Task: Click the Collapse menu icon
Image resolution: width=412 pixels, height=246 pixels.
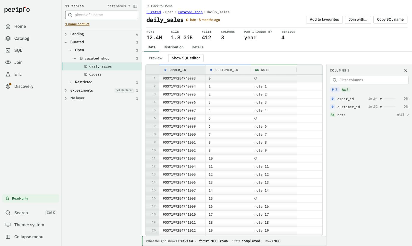Action: click(x=8, y=237)
